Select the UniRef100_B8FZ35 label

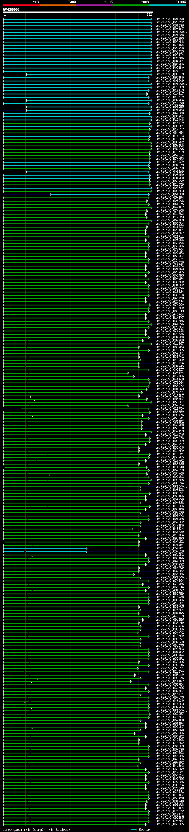click(170, 464)
